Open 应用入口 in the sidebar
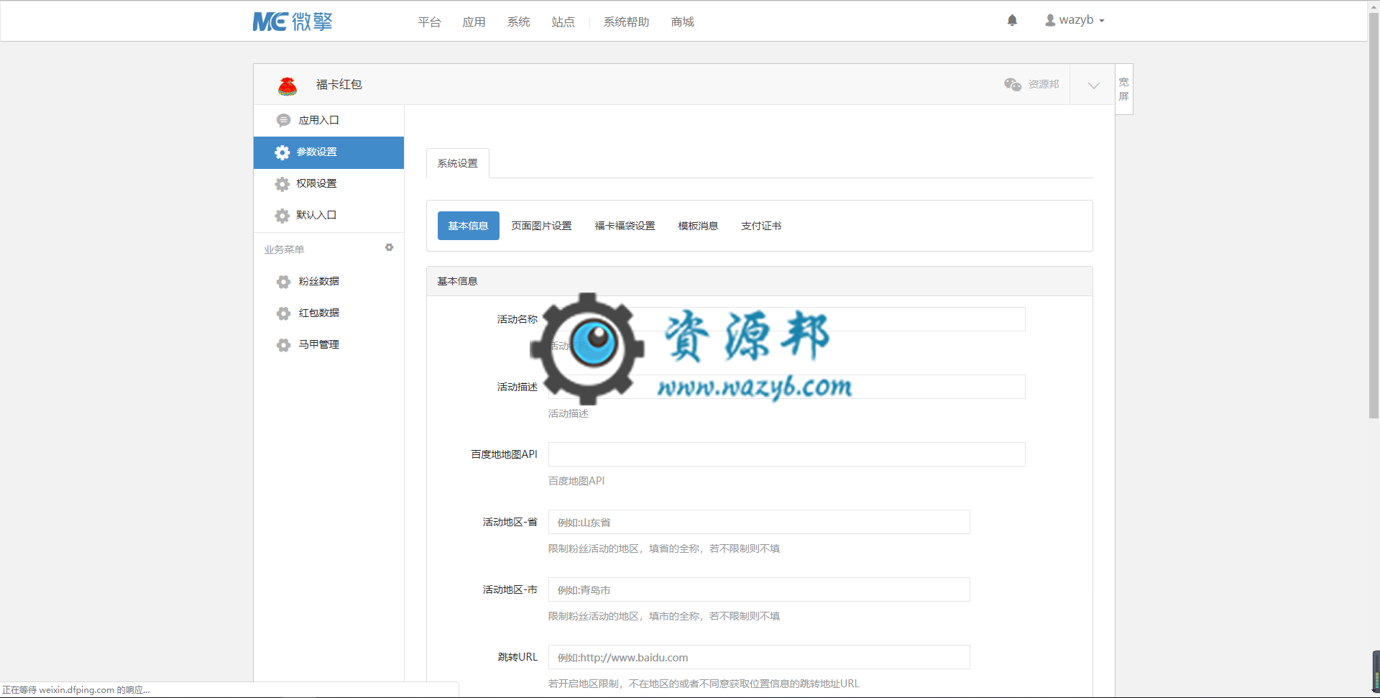The width and height of the screenshot is (1380, 698). pos(328,120)
